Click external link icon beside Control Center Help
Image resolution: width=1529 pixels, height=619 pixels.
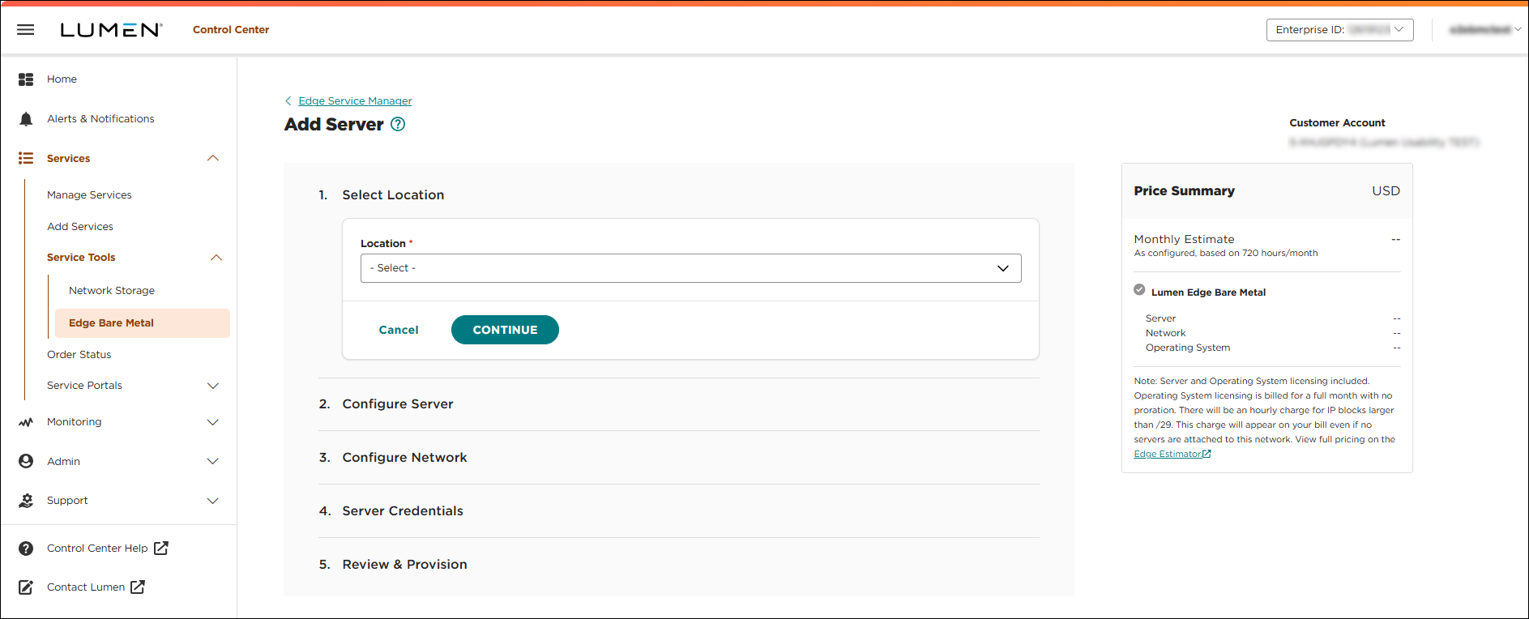[x=161, y=548]
